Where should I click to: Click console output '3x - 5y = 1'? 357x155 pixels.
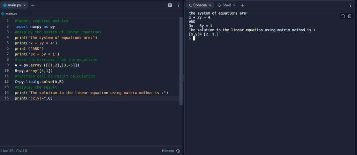click(200, 26)
